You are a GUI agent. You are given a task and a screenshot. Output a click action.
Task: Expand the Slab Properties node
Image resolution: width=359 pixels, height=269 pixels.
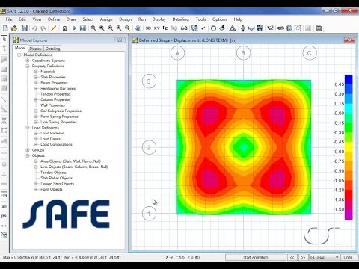click(x=36, y=77)
